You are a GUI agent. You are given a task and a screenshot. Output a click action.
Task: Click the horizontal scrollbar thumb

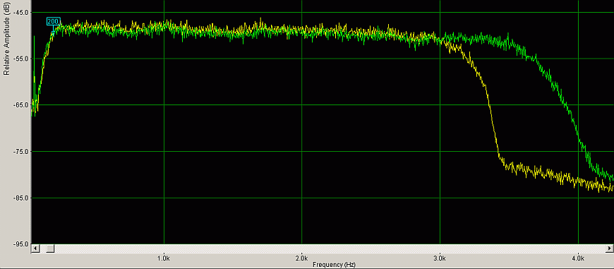50,249
